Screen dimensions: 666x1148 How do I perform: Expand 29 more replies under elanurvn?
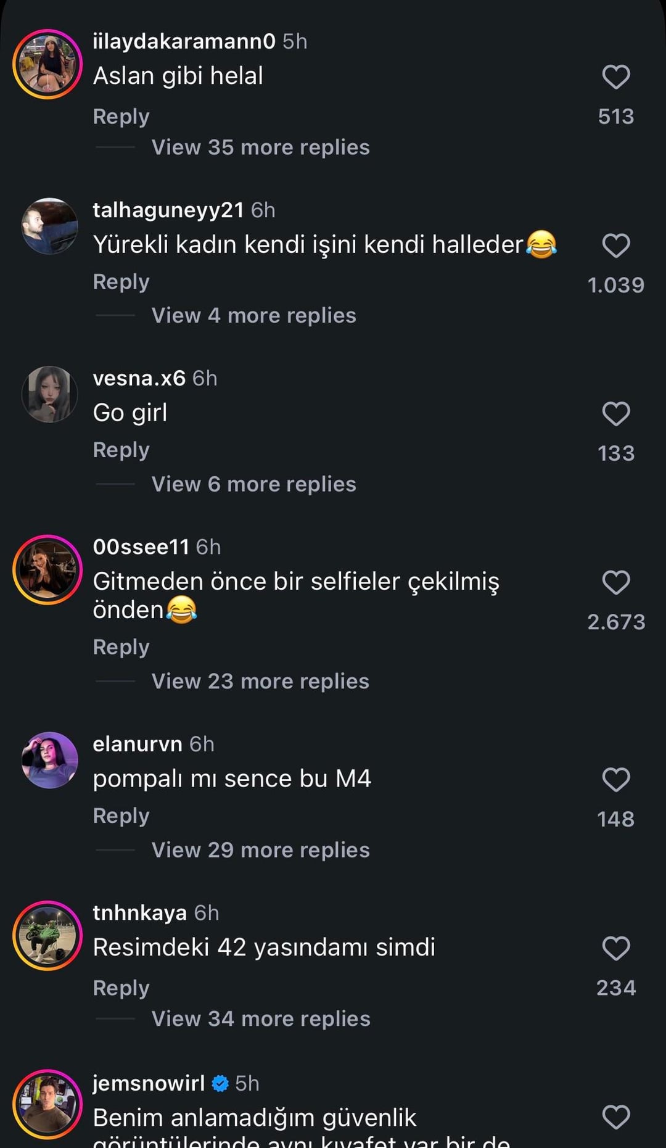260,850
